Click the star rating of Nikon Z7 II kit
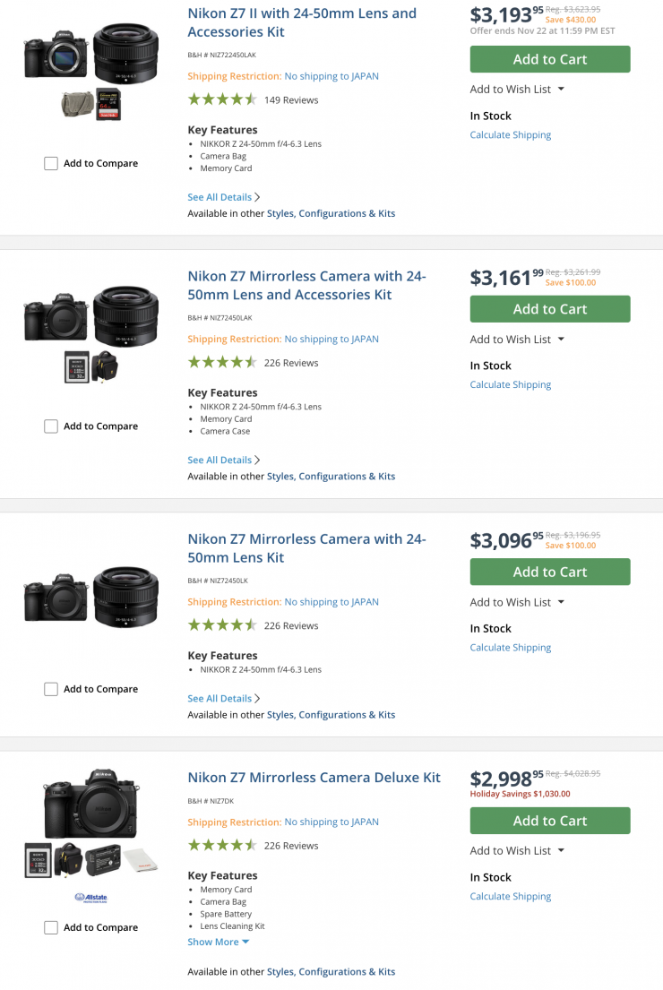Image resolution: width=663 pixels, height=990 pixels. click(x=222, y=99)
